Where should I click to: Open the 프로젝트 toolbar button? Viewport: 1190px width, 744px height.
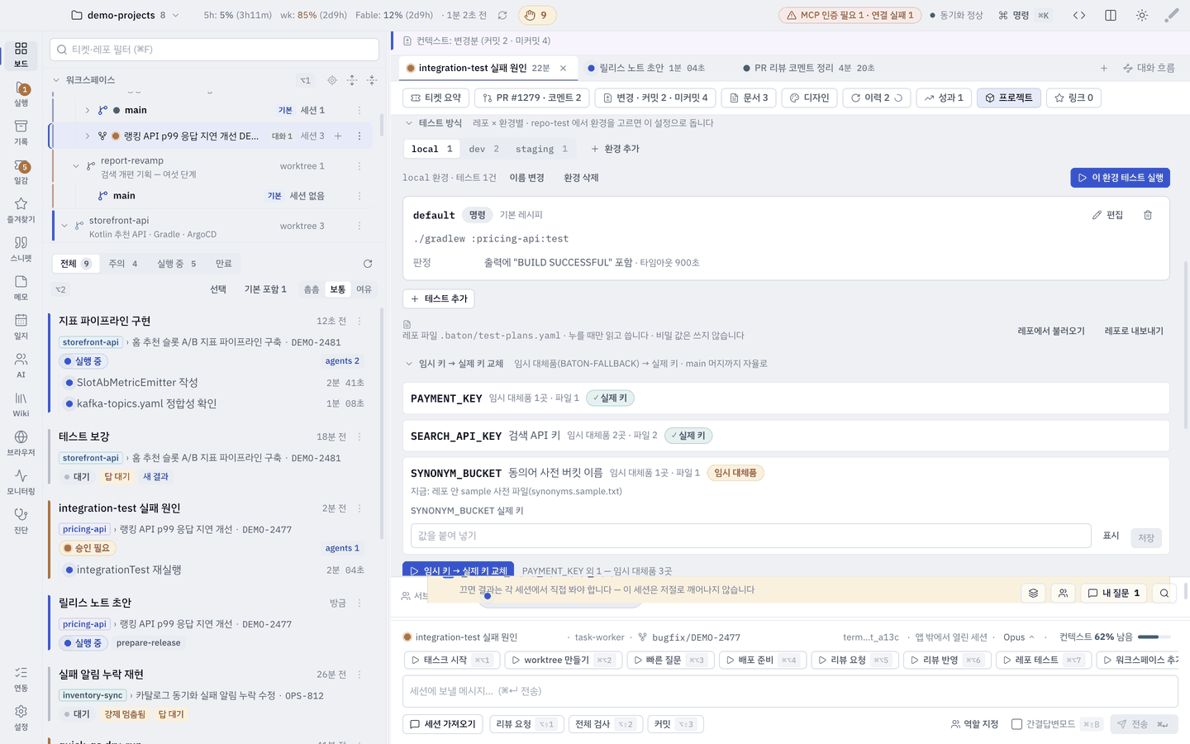coord(1009,98)
